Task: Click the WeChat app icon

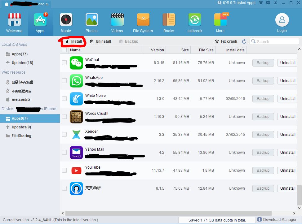Action: coord(76,63)
